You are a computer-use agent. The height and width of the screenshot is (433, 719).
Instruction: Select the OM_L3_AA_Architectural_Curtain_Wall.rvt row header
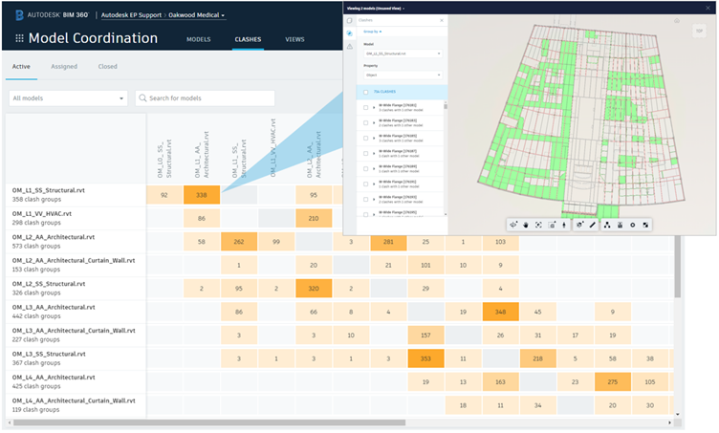pos(76,335)
